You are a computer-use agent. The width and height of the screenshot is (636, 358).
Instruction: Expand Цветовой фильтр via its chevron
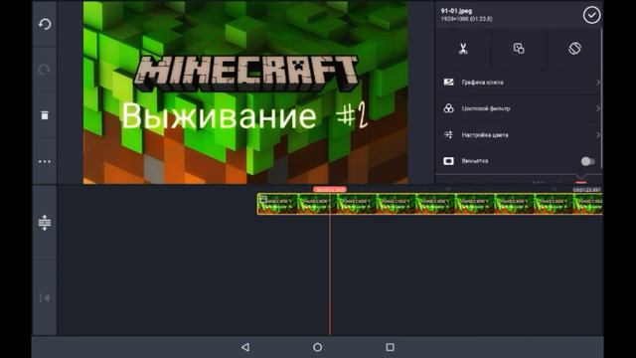[x=598, y=108]
